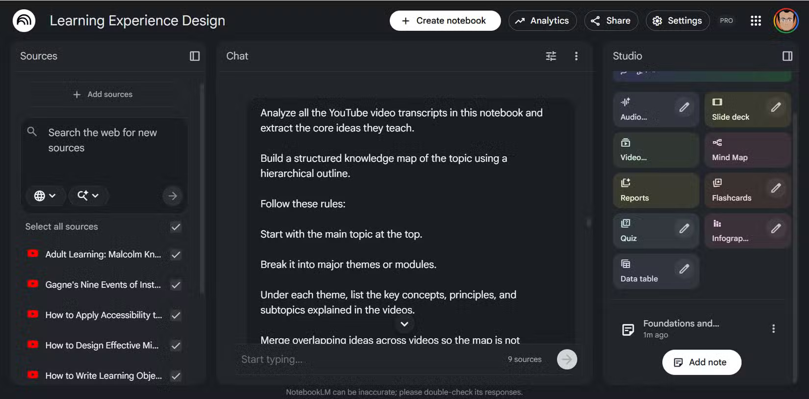This screenshot has width=809, height=399.
Task: Toggle Select all sources checkbox
Action: 176,226
